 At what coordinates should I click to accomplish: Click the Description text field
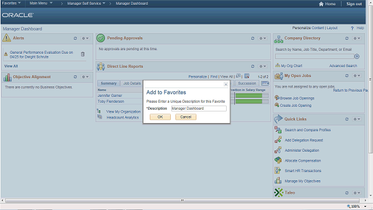(199, 108)
